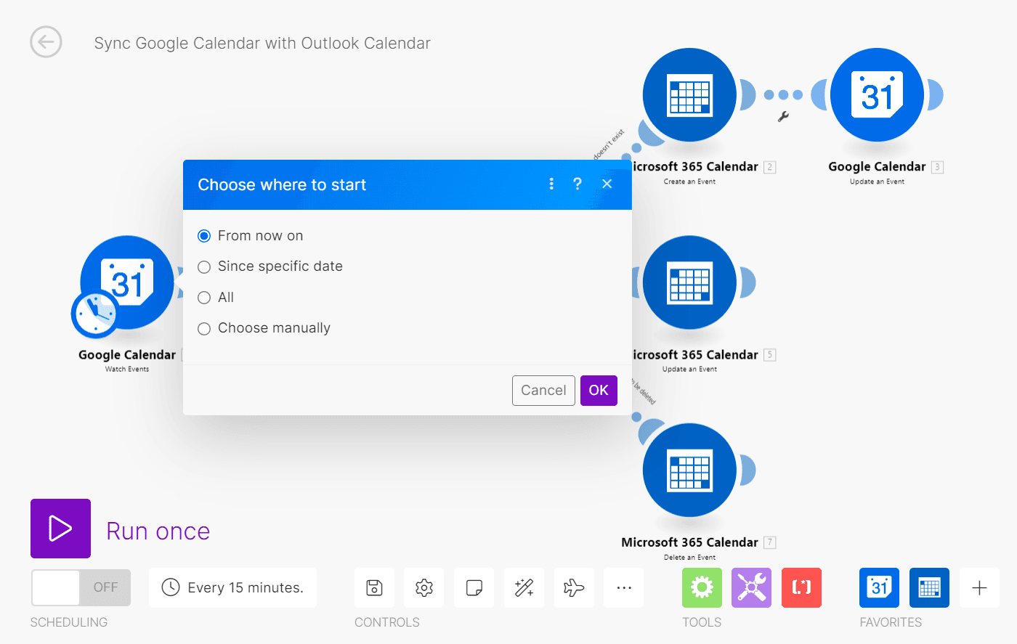Open the dialog's three-dot options menu
The width and height of the screenshot is (1017, 644).
[x=551, y=184]
